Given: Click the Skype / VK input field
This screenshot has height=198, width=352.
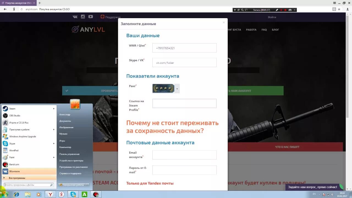Looking at the screenshot, I should (185, 62).
